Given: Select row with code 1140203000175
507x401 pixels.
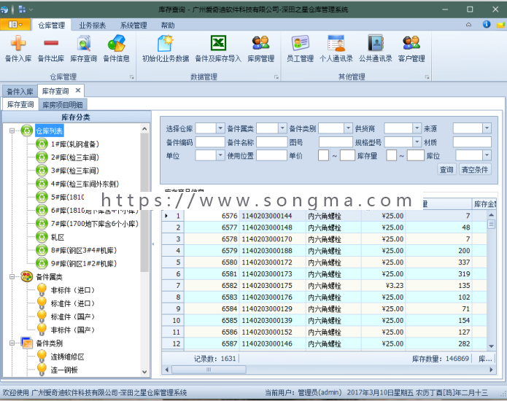Looking at the screenshot, I should point(324,285).
